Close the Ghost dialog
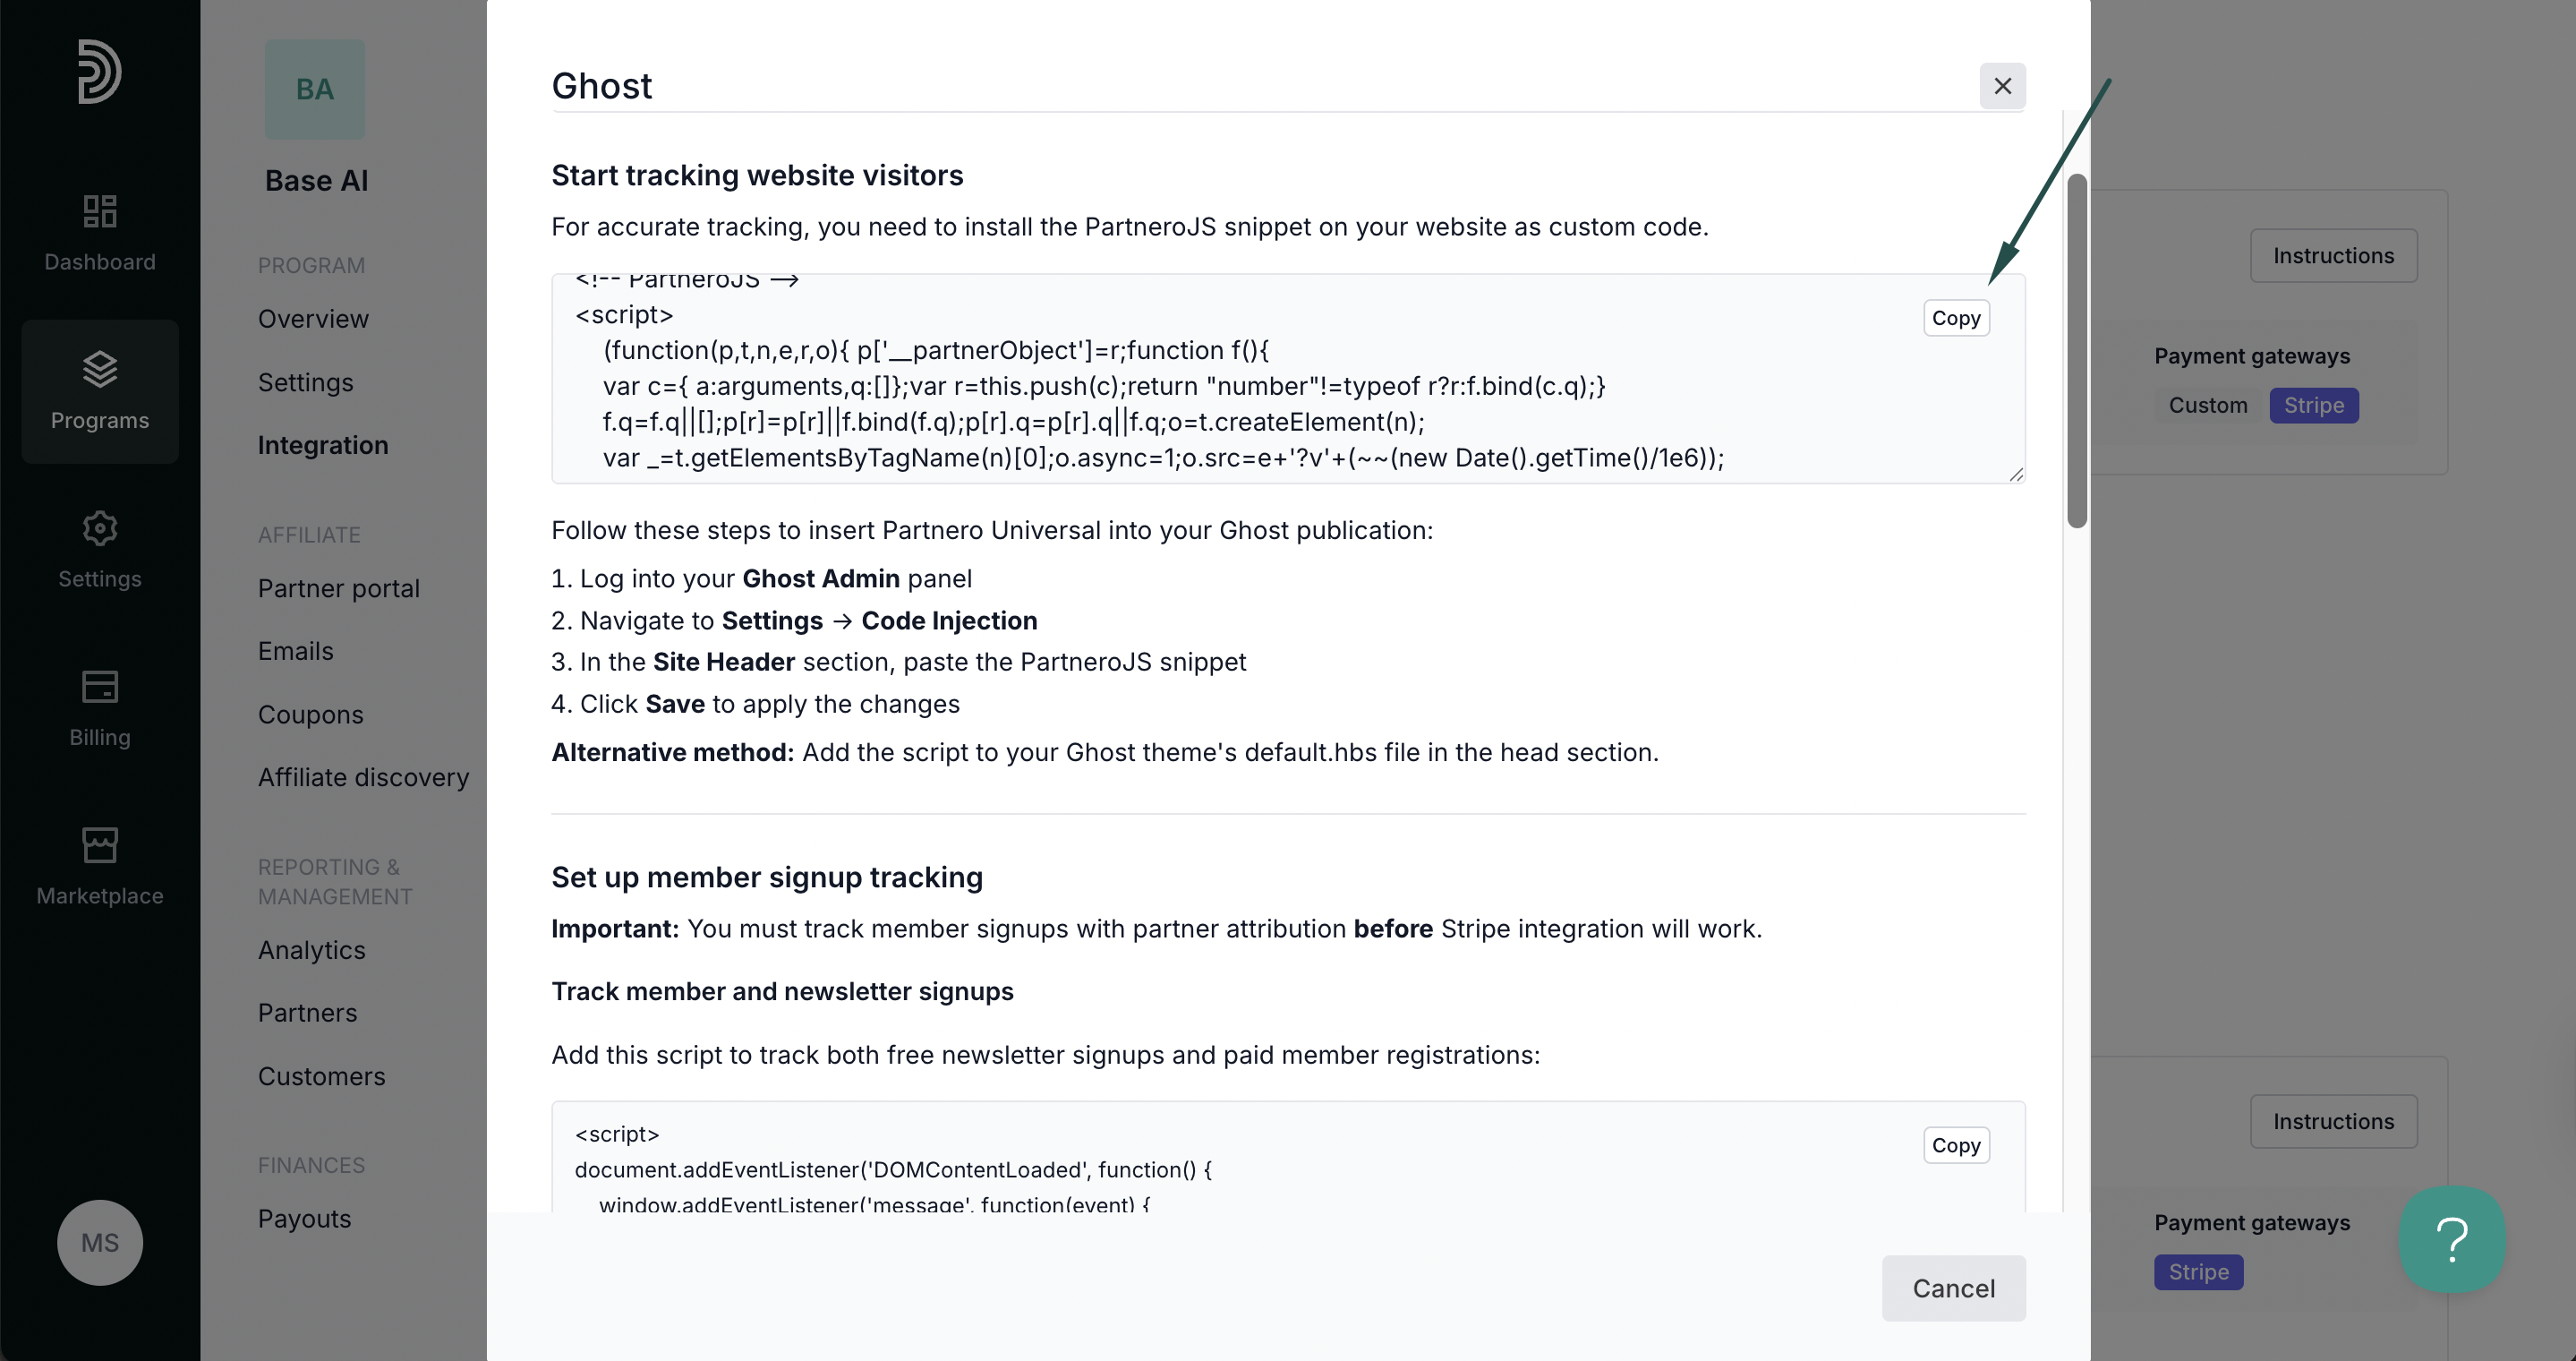Viewport: 2576px width, 1361px height. pyautogui.click(x=2002, y=86)
